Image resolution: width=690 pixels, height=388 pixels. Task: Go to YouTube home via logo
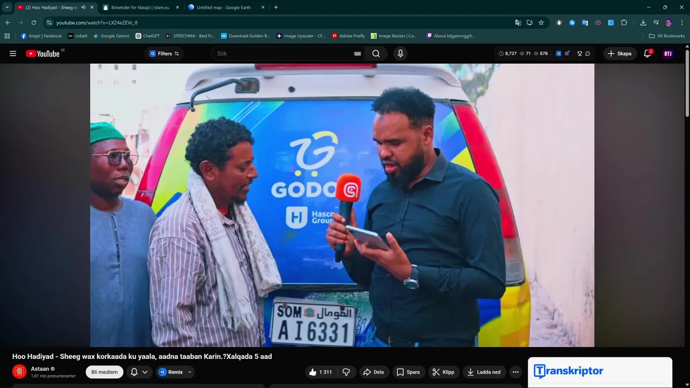tap(43, 53)
